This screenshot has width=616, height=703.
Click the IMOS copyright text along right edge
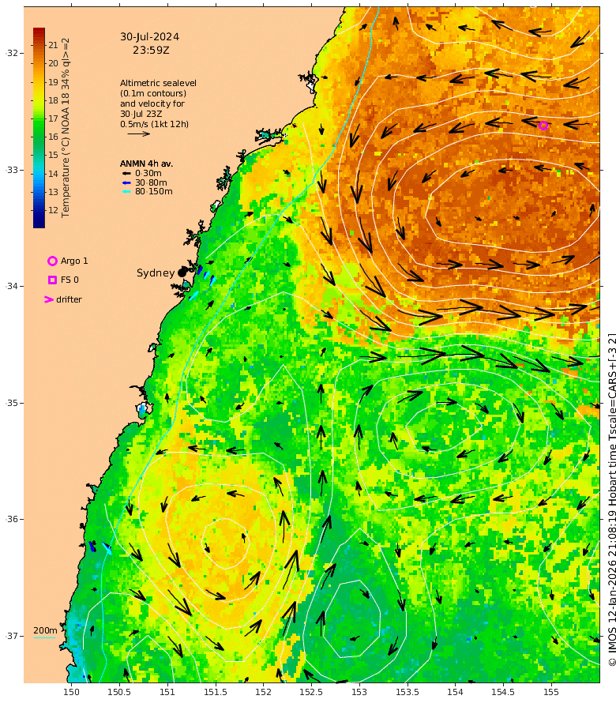tap(611, 500)
